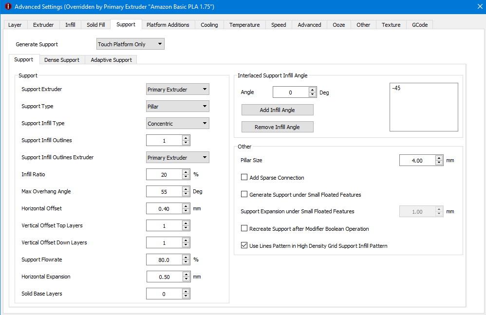
Task: Go to Platform Additions tab
Action: 168,25
